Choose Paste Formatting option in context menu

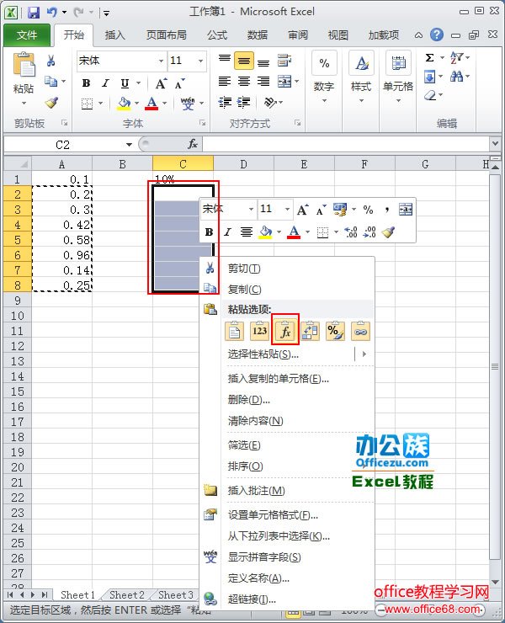[335, 331]
